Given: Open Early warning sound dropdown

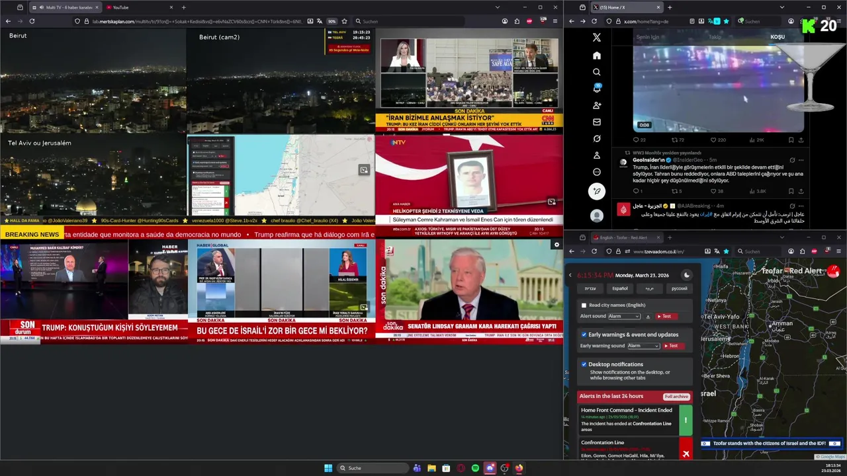Looking at the screenshot, I should pos(644,346).
